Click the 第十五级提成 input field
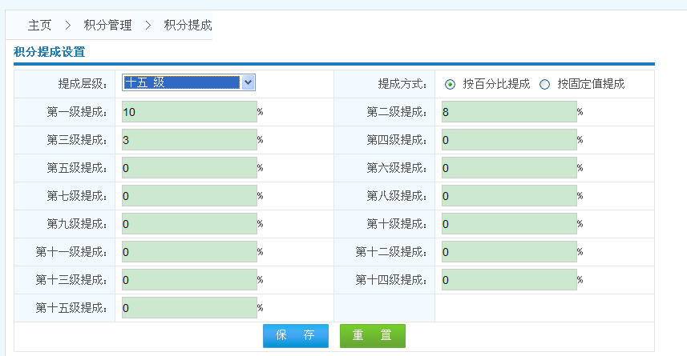This screenshot has height=356, width=687. click(x=189, y=308)
